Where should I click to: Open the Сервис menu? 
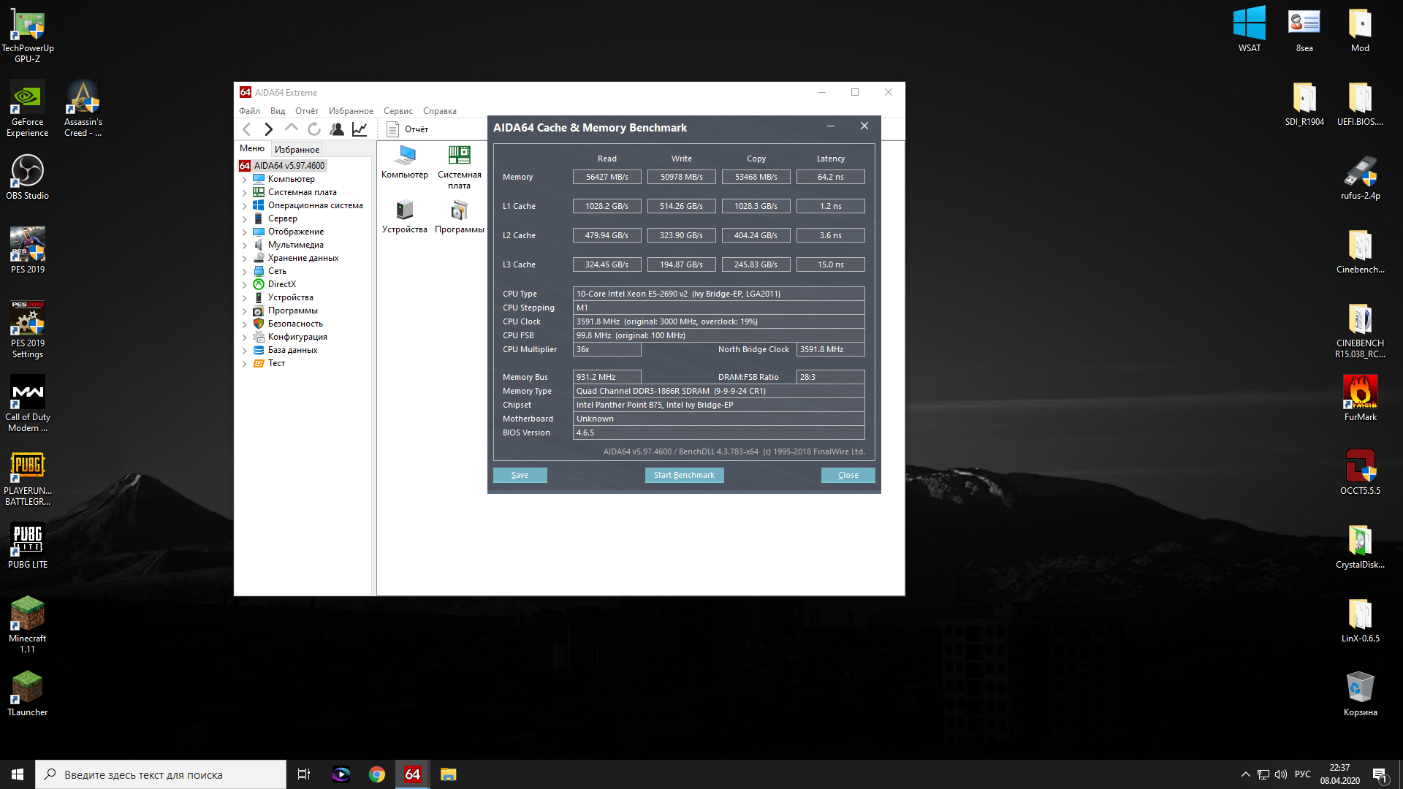coord(398,111)
